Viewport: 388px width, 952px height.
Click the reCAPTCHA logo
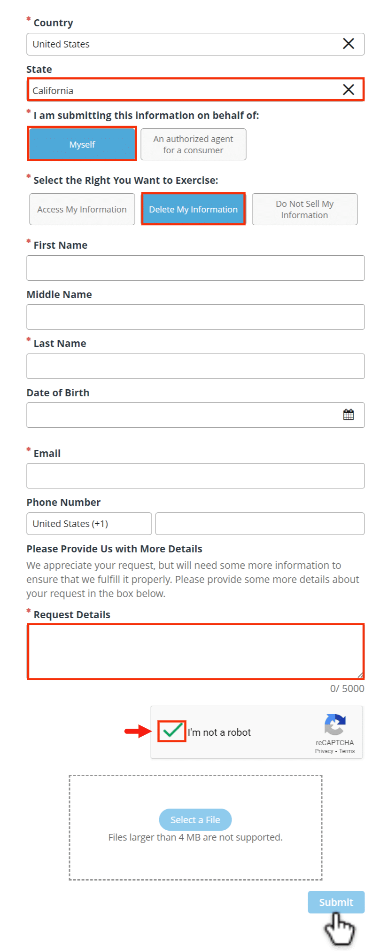[x=335, y=724]
